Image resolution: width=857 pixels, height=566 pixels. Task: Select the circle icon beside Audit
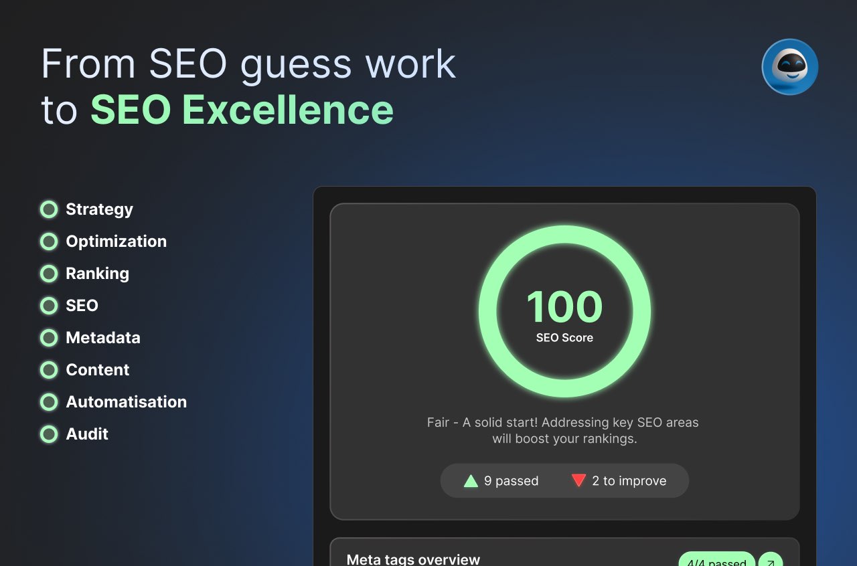[49, 434]
